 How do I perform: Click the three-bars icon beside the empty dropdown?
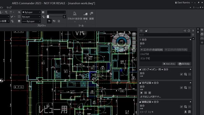coord(43,12)
